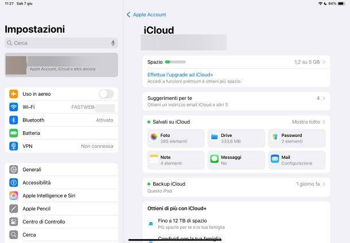Tap the blue Mail envelope icon
The height and width of the screenshot is (243, 350).
pos(275,159)
